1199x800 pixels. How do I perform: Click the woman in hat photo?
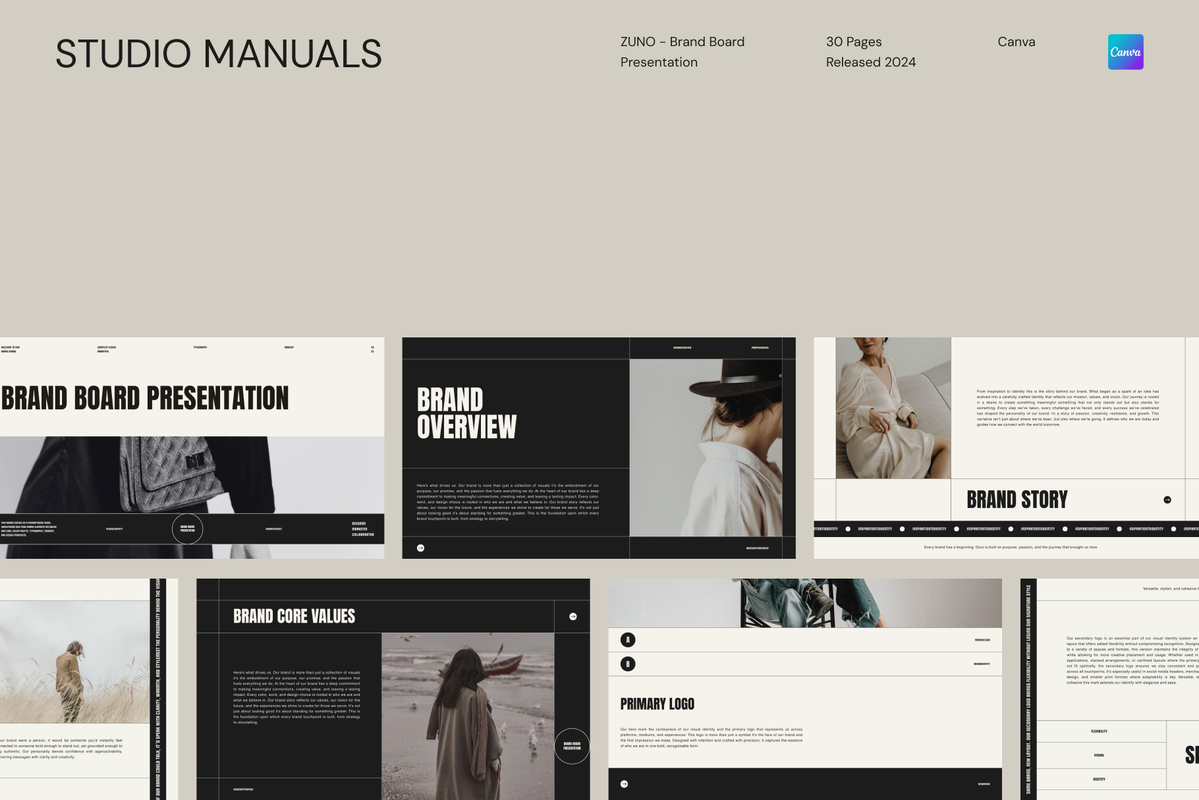(x=706, y=447)
